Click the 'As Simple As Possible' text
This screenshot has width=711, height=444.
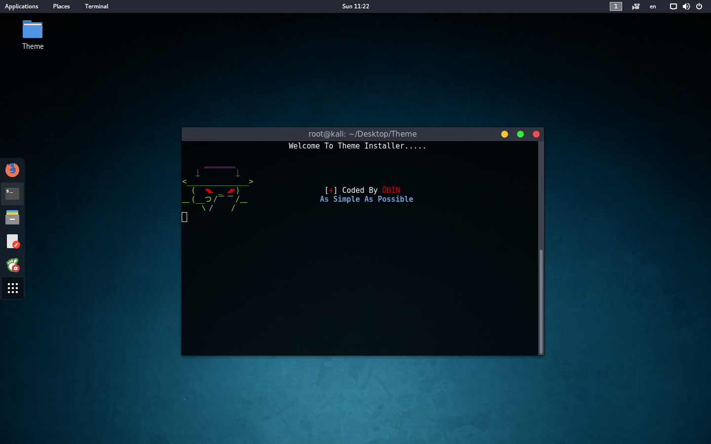[366, 199]
